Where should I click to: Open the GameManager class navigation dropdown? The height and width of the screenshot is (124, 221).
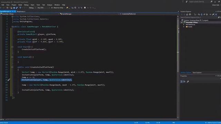click(89, 14)
